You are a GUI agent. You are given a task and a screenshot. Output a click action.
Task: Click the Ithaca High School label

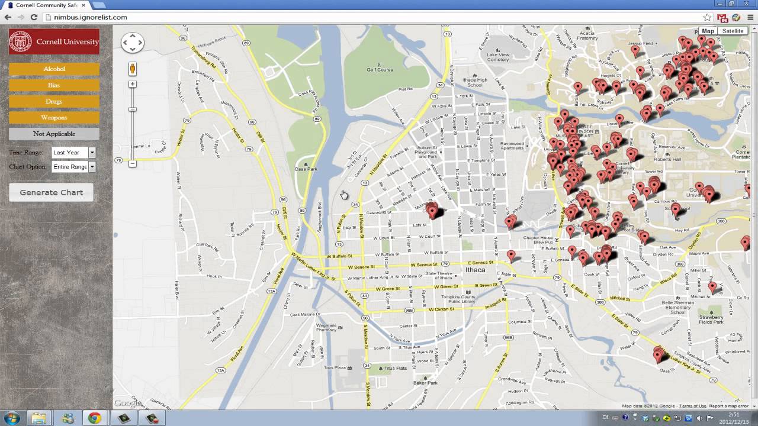point(474,83)
